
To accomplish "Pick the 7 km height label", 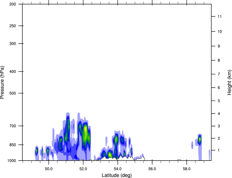I will click(219, 74).
